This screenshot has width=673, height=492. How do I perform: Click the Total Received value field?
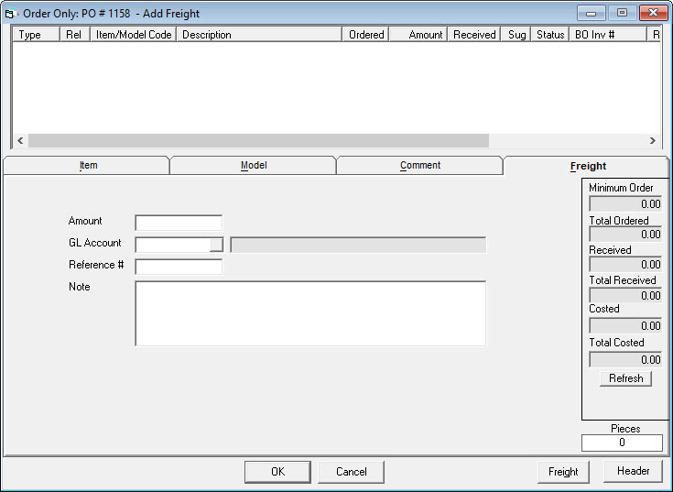point(625,295)
